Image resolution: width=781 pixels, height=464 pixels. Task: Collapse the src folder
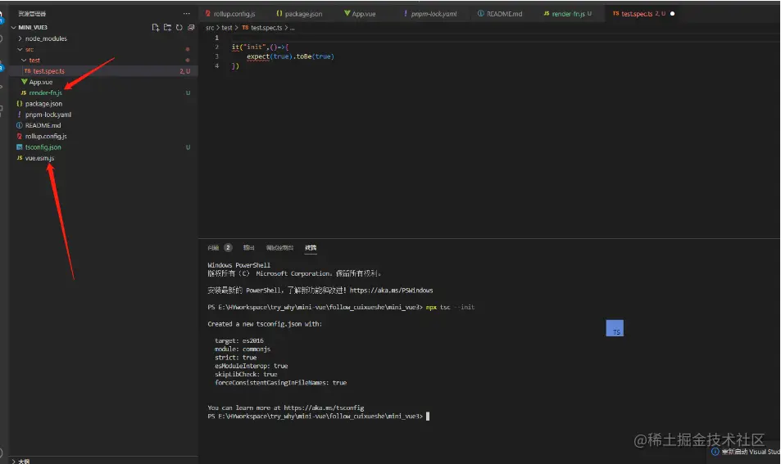[20, 49]
